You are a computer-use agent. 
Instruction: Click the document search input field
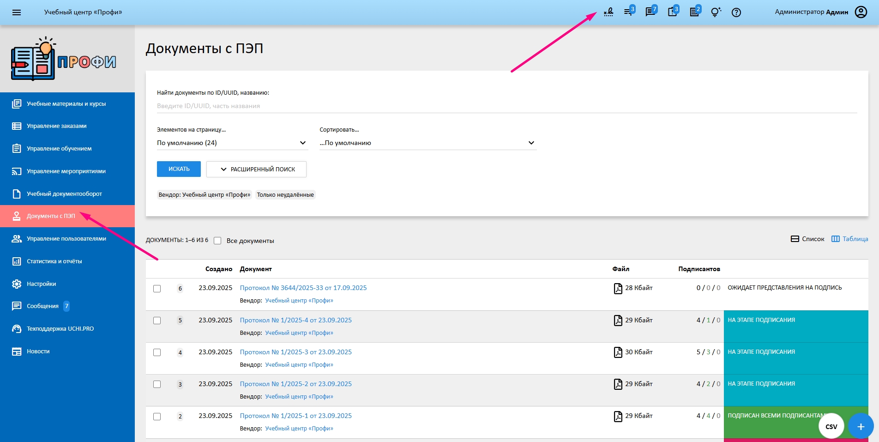(506, 106)
